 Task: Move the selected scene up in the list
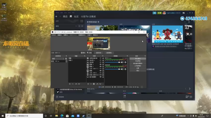pos(76,84)
